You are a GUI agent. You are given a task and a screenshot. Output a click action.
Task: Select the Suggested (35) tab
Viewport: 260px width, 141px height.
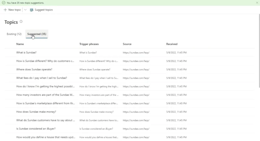pos(37,34)
